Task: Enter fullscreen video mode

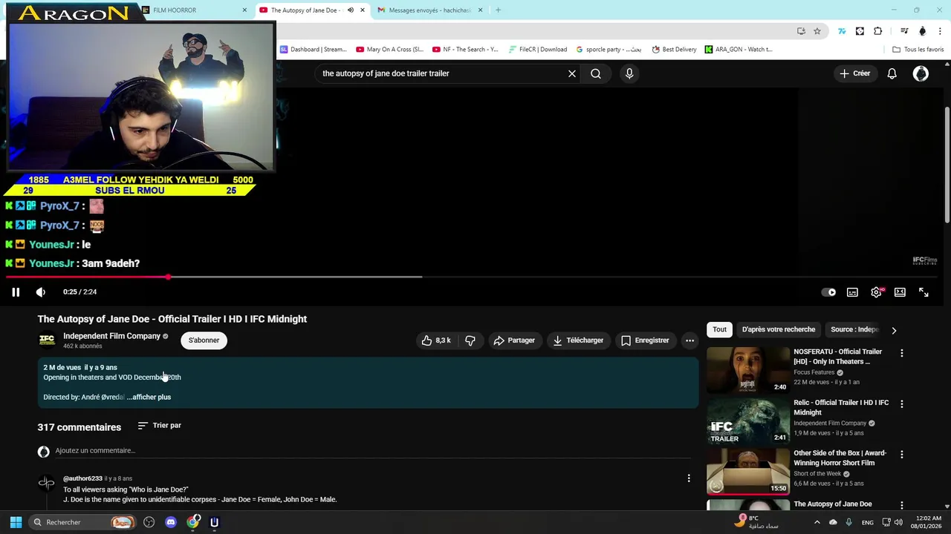Action: (x=924, y=292)
